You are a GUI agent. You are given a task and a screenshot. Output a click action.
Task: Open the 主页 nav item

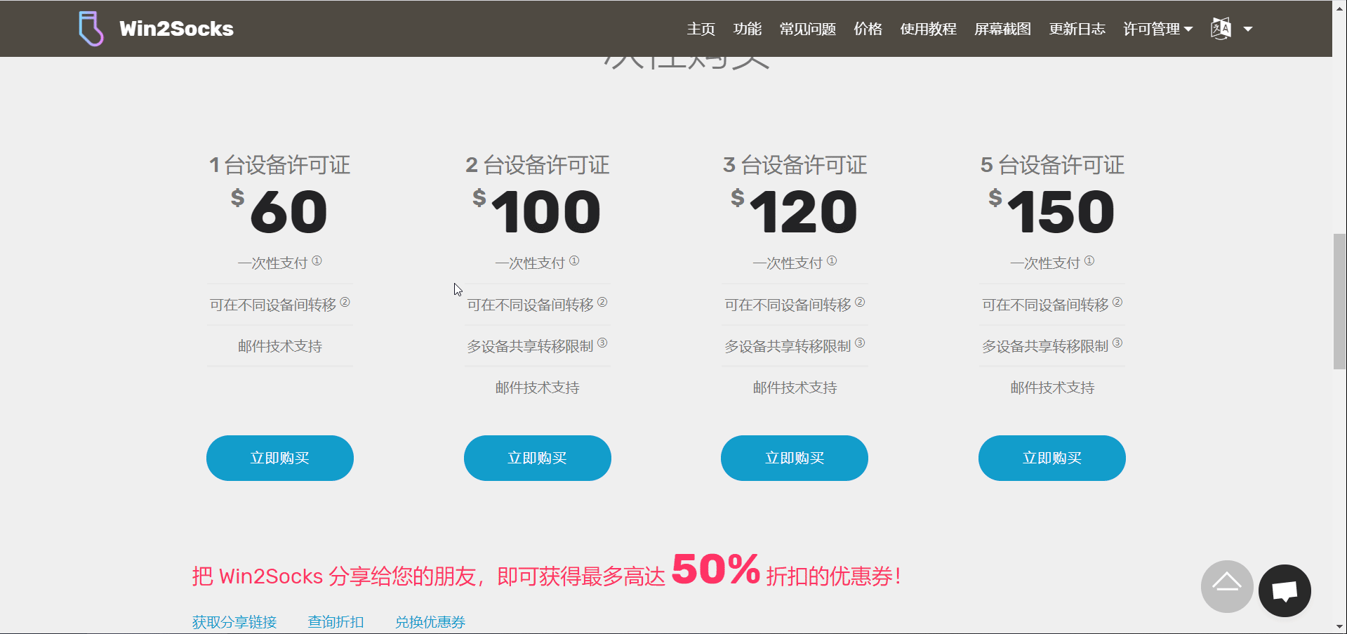pos(701,29)
